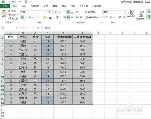Switch to the Developer (开发工具) tab

coord(84,6)
